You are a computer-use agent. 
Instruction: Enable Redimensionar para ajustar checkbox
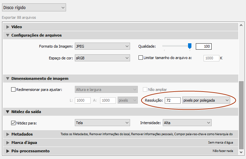tap(13, 90)
